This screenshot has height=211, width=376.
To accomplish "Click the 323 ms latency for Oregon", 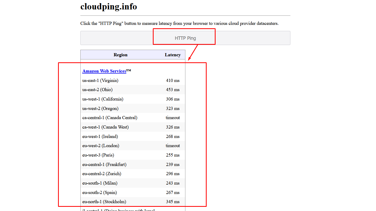I will (173, 108).
